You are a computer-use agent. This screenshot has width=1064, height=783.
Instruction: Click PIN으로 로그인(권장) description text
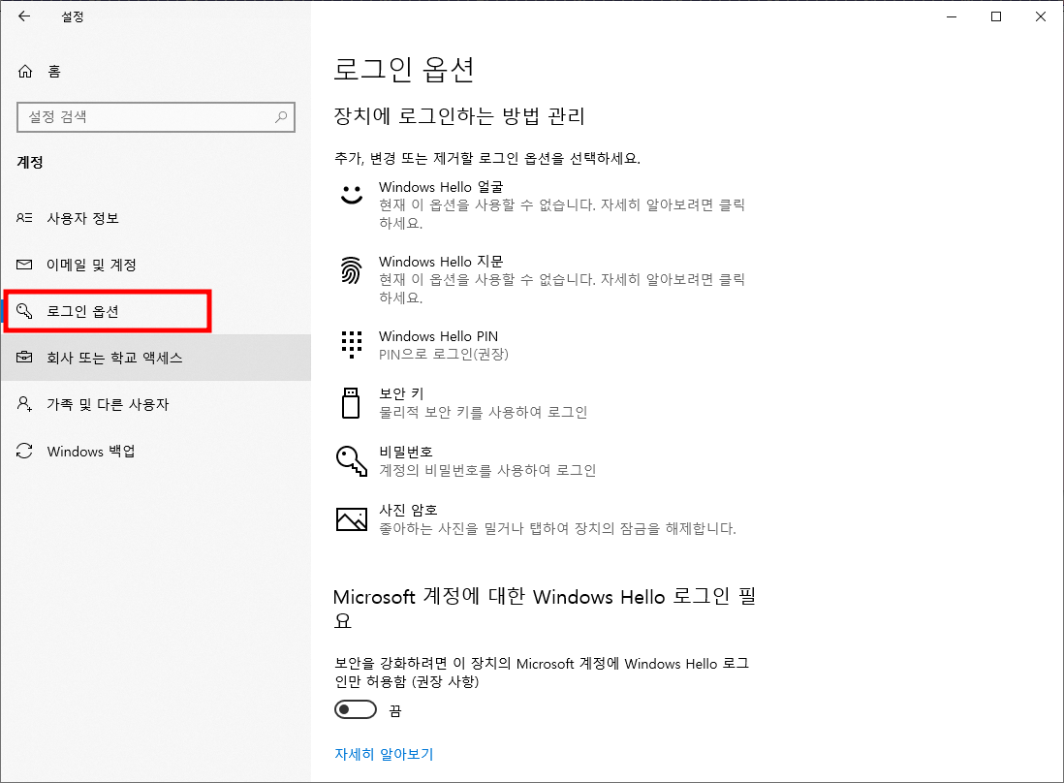(x=444, y=354)
